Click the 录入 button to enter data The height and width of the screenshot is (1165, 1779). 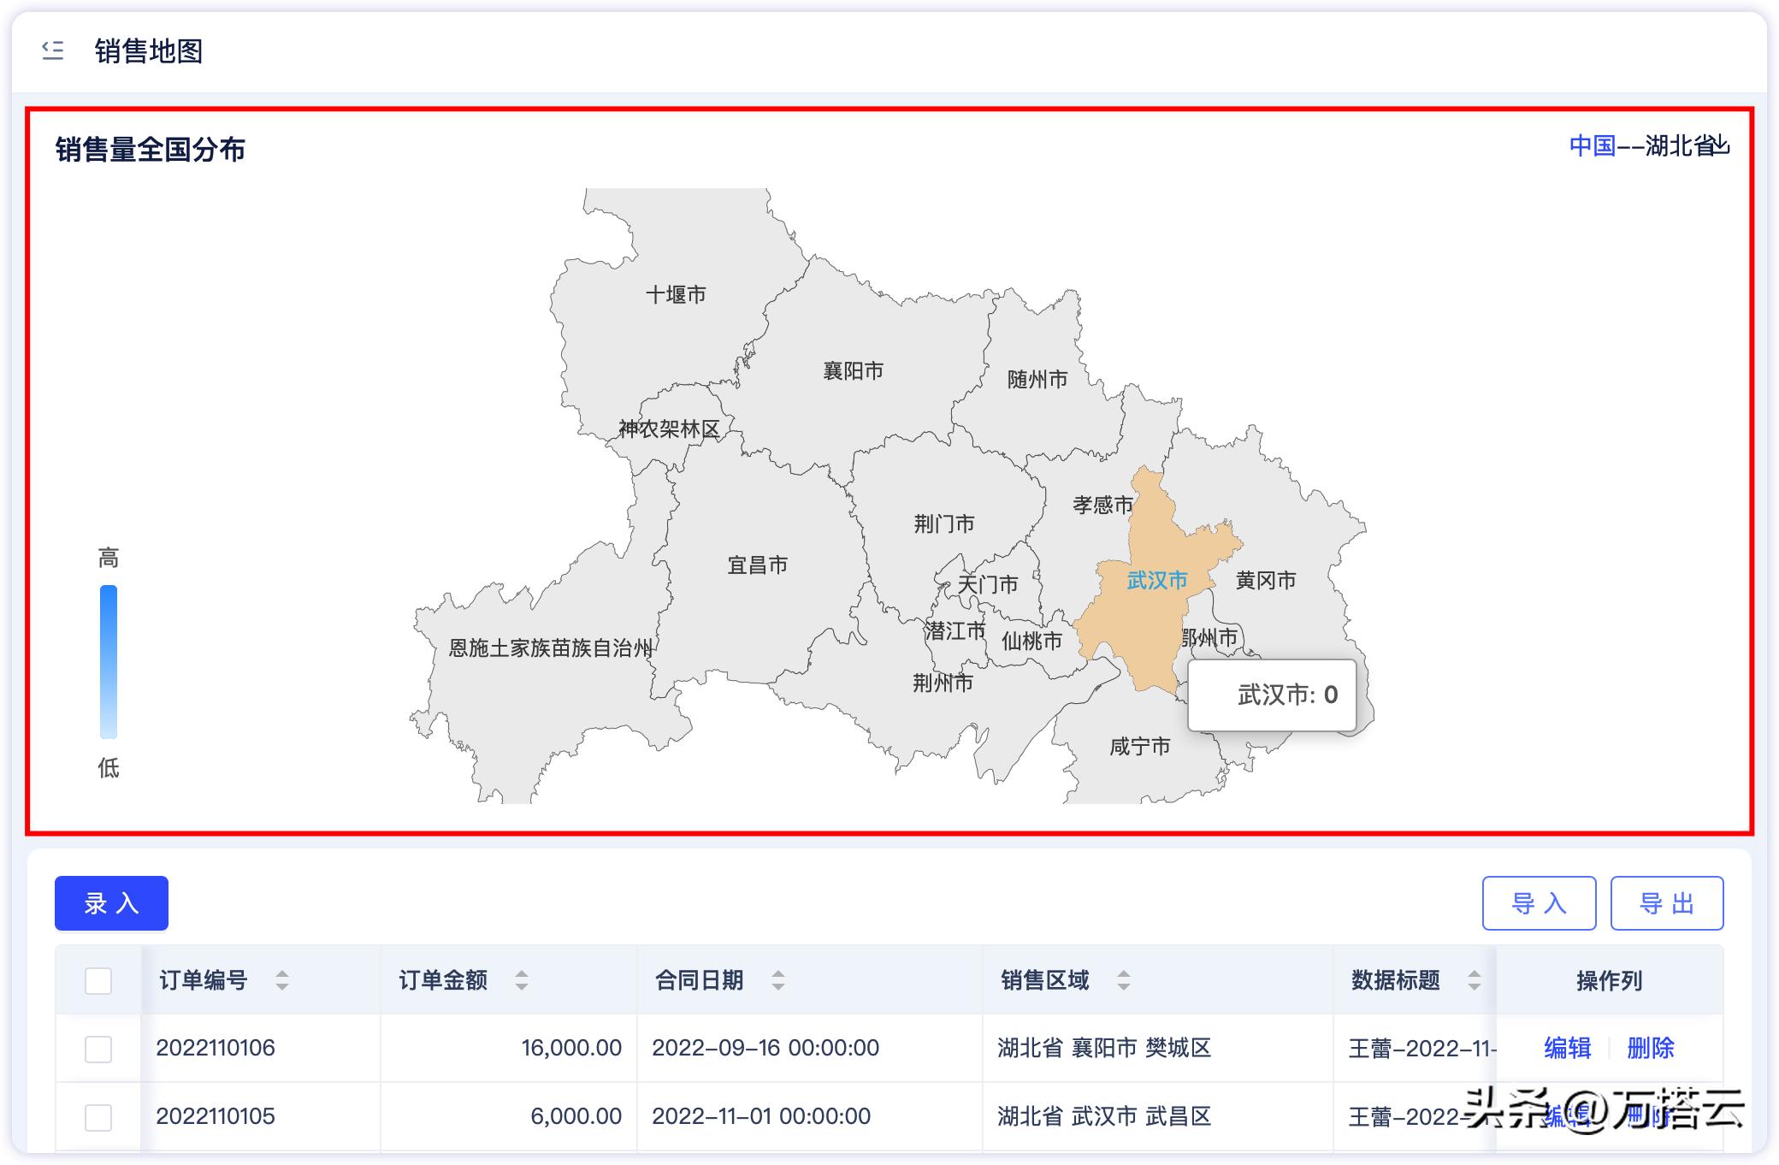coord(111,902)
